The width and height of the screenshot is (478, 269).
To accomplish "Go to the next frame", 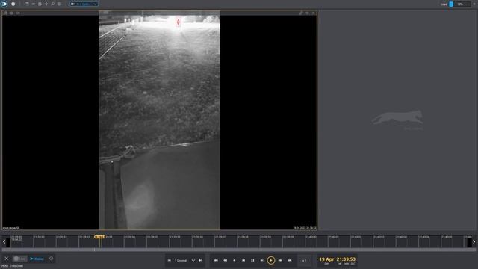I will click(261, 260).
